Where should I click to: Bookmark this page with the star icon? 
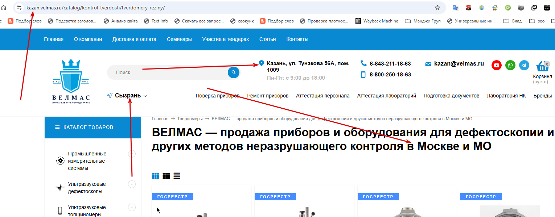click(x=437, y=8)
